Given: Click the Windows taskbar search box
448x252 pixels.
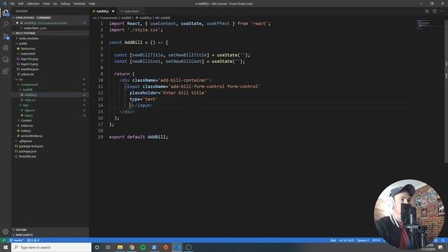Looking at the screenshot, I should (x=51, y=247).
